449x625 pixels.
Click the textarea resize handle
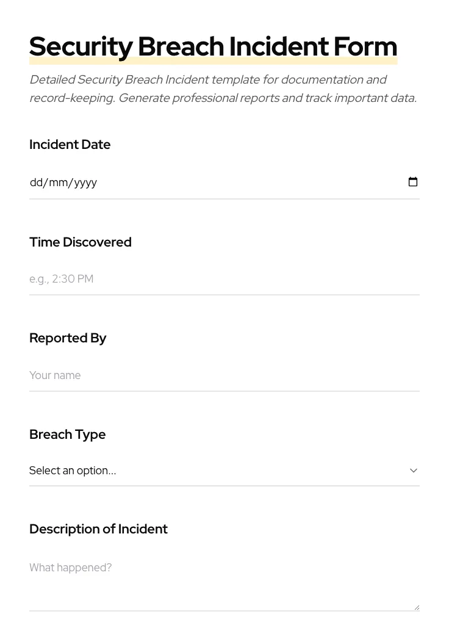tap(417, 606)
